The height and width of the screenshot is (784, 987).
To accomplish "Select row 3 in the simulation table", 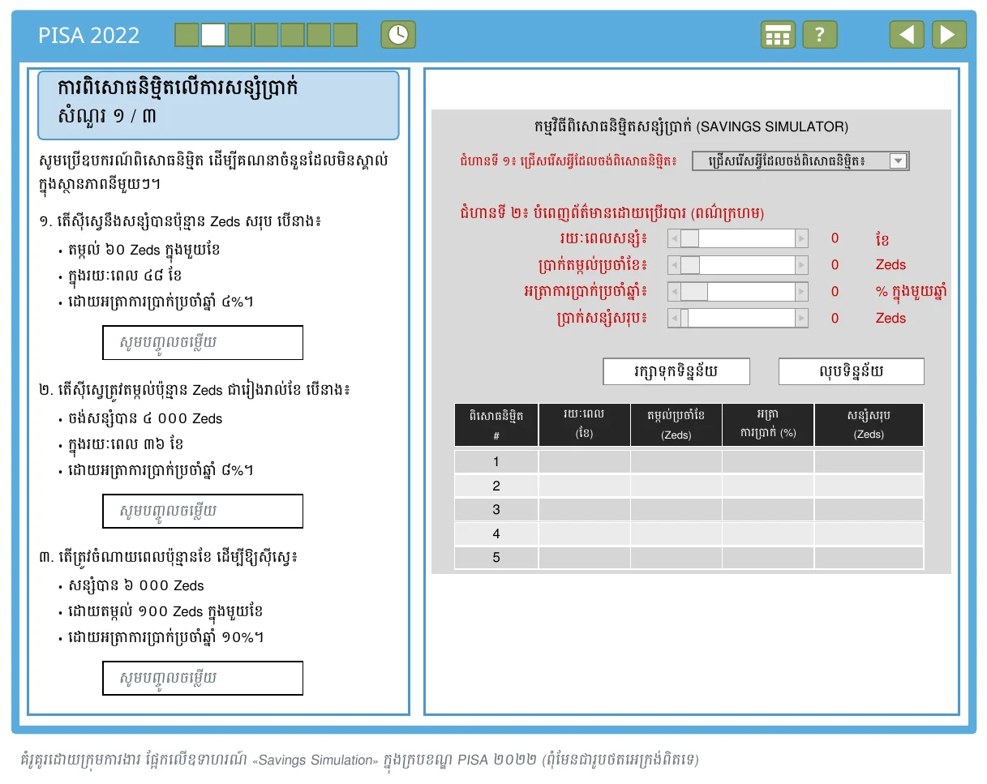I will point(689,510).
